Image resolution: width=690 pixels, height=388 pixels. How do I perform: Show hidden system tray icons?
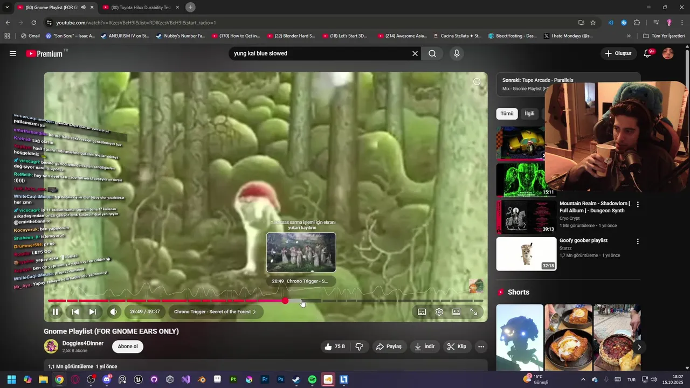pyautogui.click(x=583, y=379)
